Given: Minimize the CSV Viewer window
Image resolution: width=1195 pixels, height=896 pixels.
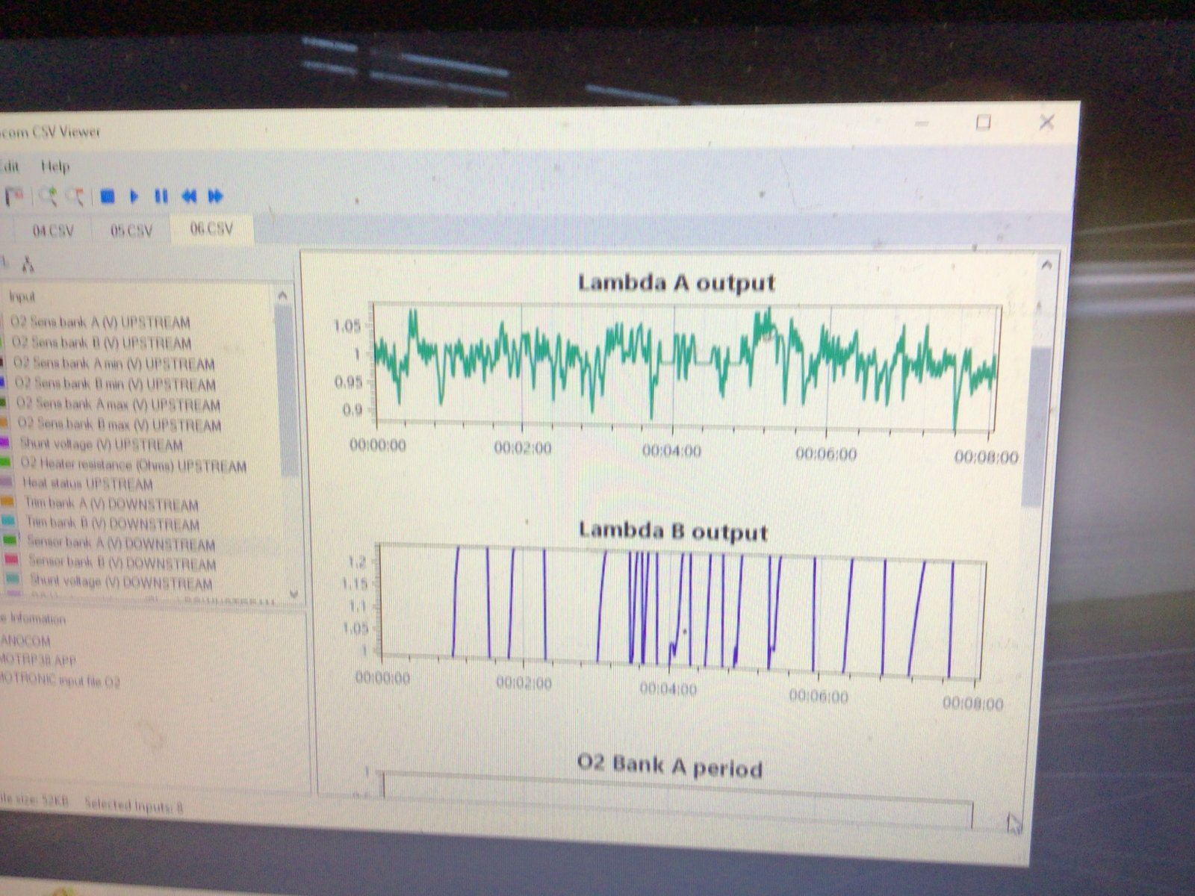Looking at the screenshot, I should 922,124.
